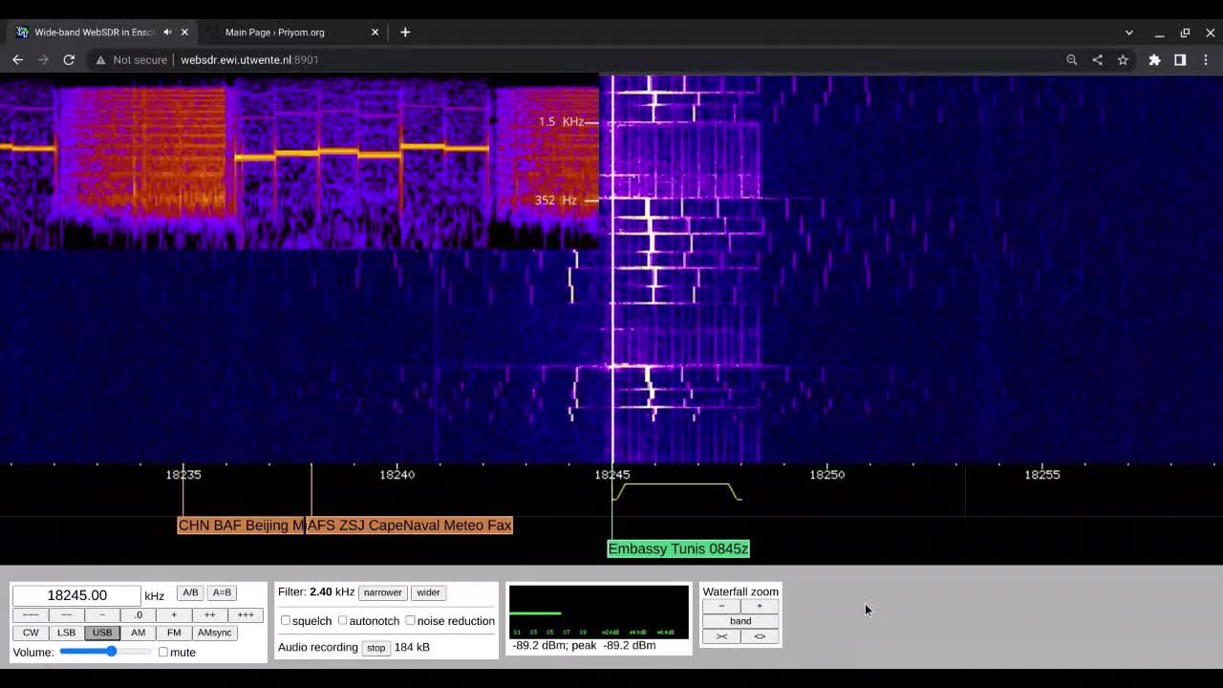Screen dimensions: 1223x688
Task: Click the 18250 frequency scale mark
Action: point(827,474)
